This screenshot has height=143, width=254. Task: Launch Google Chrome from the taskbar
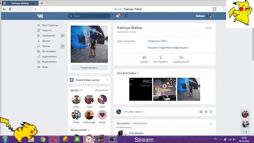[x=42, y=139]
